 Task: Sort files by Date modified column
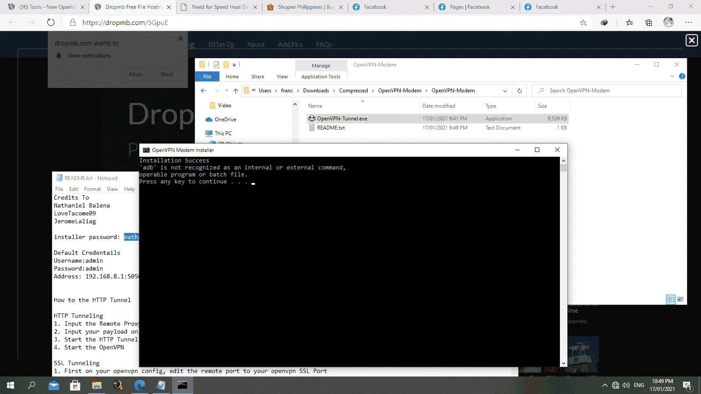[439, 106]
